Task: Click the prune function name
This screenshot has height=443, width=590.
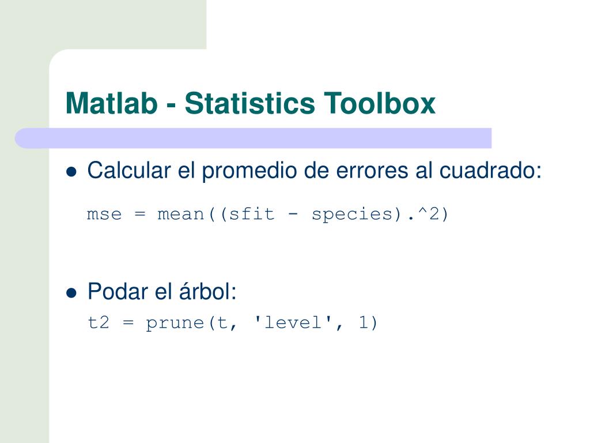Action: [175, 324]
